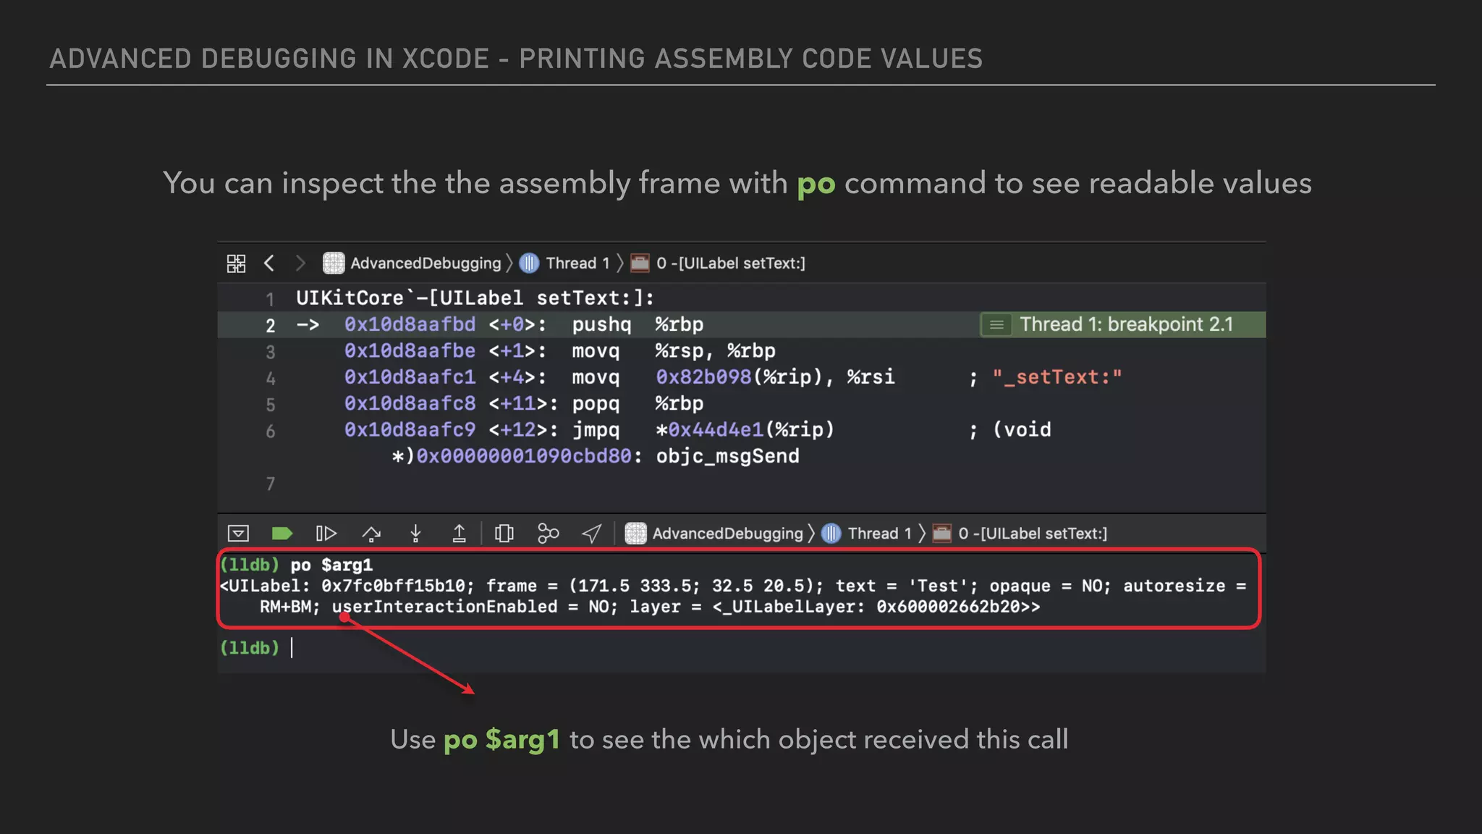The image size is (1482, 834).
Task: Simulate location with the arrow icon
Action: click(x=592, y=534)
